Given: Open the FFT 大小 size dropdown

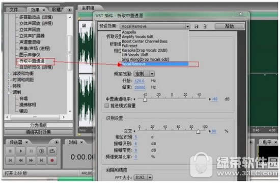Looking at the screenshot, I should tap(150, 177).
